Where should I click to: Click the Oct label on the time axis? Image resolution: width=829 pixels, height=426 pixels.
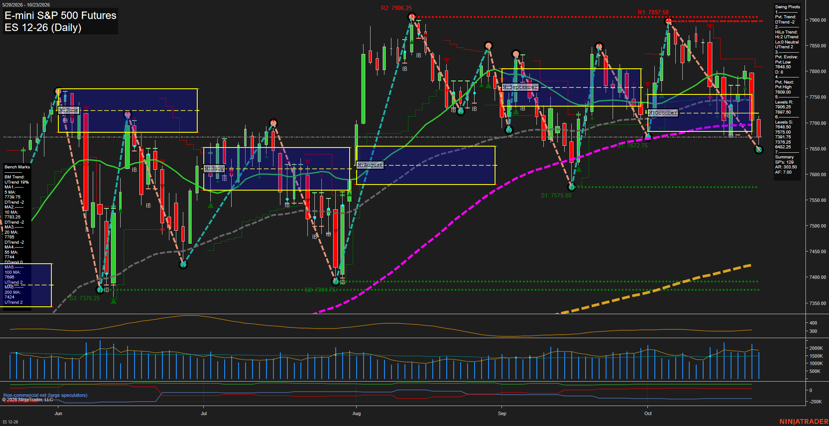[x=648, y=413]
